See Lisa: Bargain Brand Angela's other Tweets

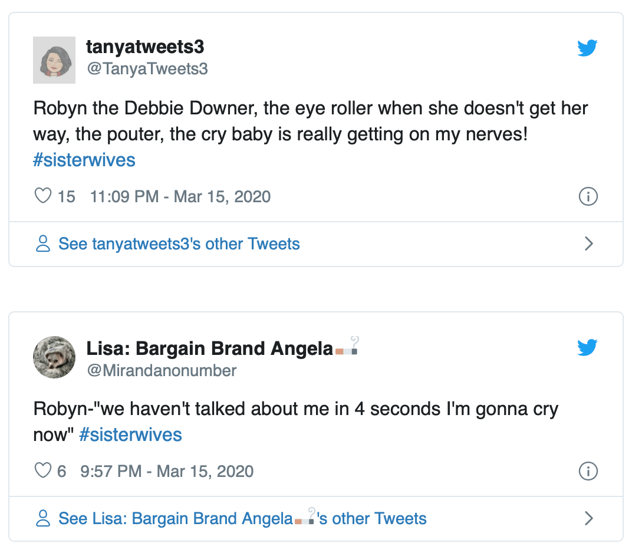coord(242,519)
